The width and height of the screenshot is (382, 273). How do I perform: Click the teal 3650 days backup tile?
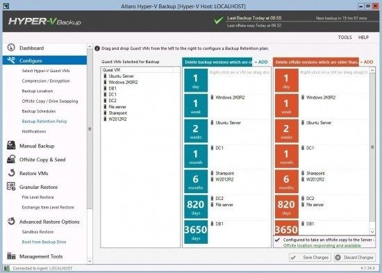click(196, 232)
